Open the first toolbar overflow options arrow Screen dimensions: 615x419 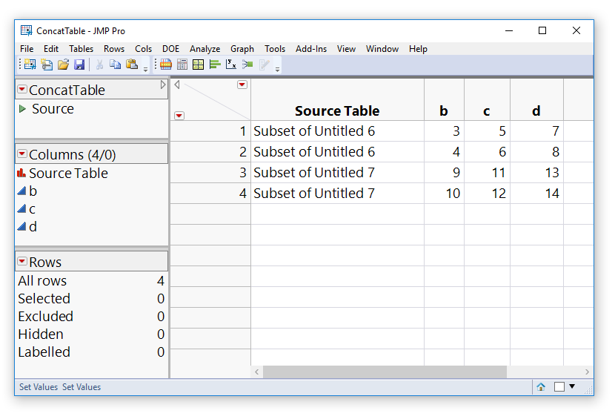point(145,70)
